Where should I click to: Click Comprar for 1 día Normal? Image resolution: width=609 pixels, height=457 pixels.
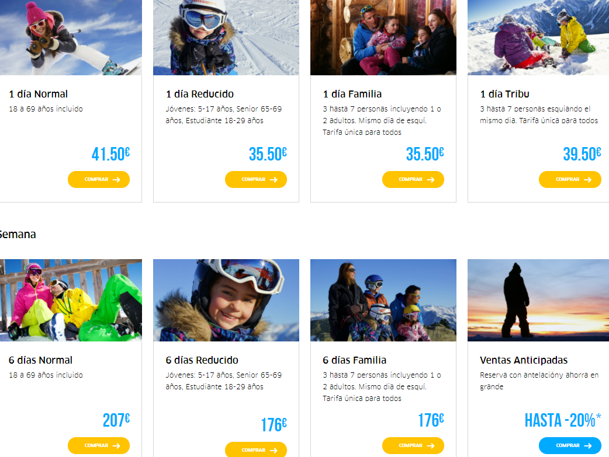tap(98, 180)
